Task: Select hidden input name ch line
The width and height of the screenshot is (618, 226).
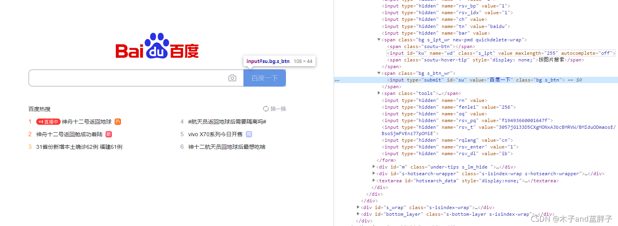Action: pyautogui.click(x=434, y=19)
